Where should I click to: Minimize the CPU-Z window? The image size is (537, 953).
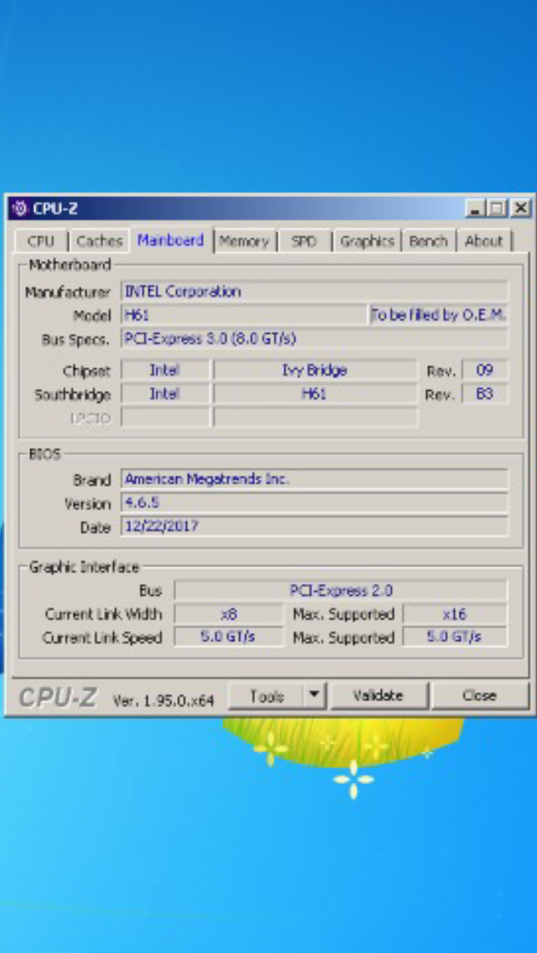[477, 208]
